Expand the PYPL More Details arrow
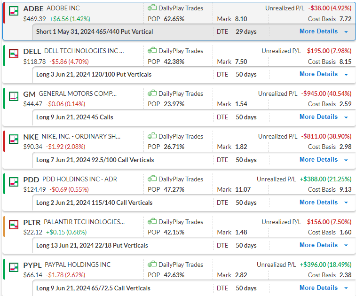 346,288
